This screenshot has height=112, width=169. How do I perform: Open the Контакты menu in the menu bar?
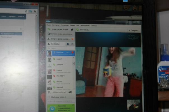click(55, 25)
